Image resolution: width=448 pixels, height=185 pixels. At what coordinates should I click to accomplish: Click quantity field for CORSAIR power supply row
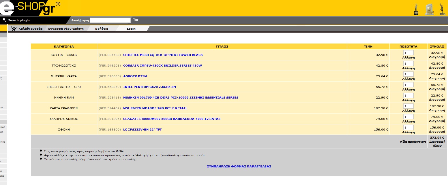tap(408, 63)
